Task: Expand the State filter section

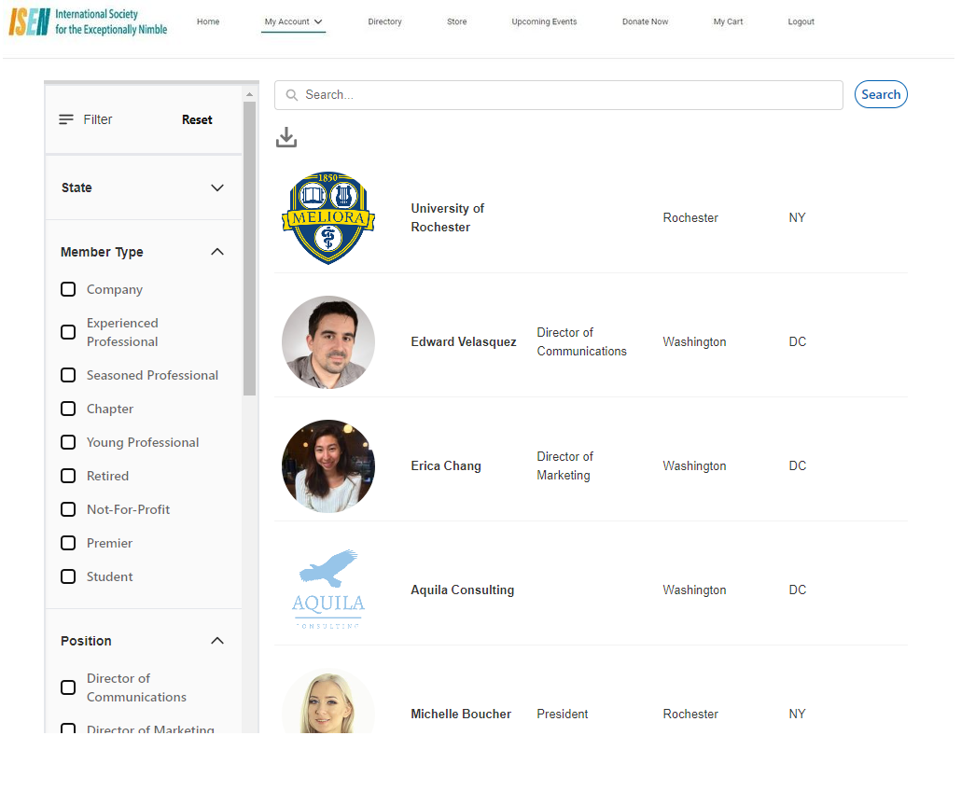Action: 217,187
